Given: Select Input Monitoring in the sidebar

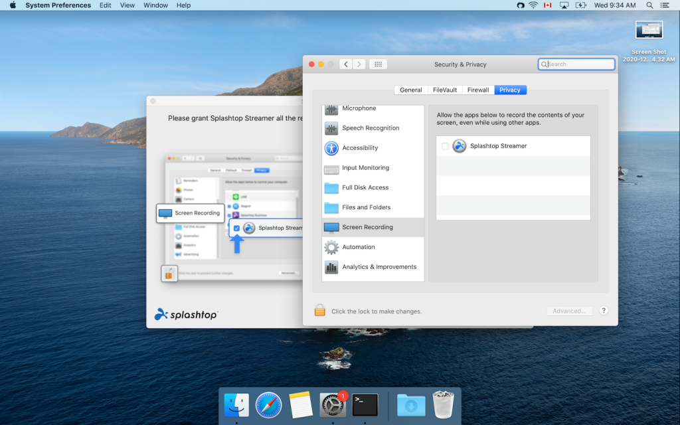Looking at the screenshot, I should (x=365, y=168).
